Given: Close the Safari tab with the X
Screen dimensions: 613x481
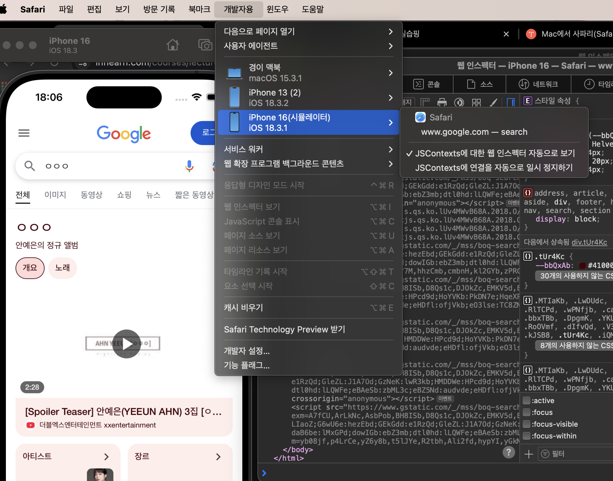Looking at the screenshot, I should coord(506,34).
